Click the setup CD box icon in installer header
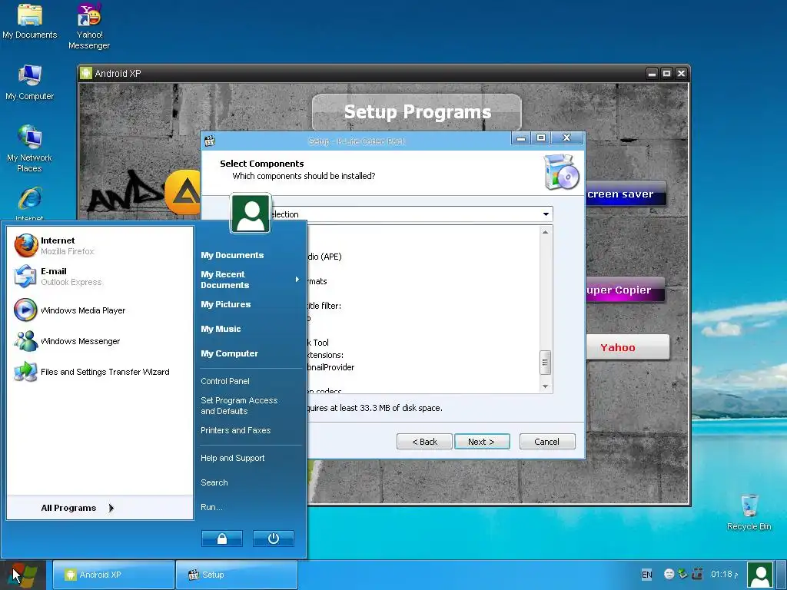 [x=562, y=172]
